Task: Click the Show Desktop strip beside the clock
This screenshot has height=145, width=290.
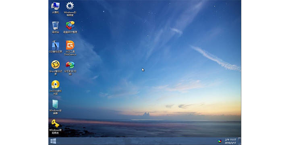Action: coord(240,141)
